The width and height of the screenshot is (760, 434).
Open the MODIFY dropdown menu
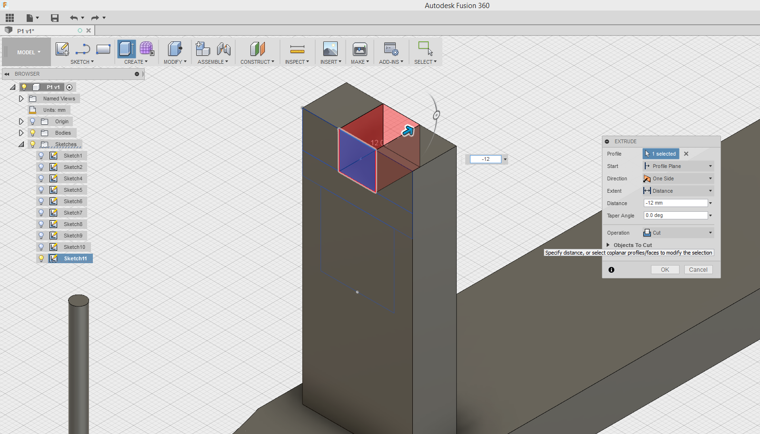[x=175, y=62]
